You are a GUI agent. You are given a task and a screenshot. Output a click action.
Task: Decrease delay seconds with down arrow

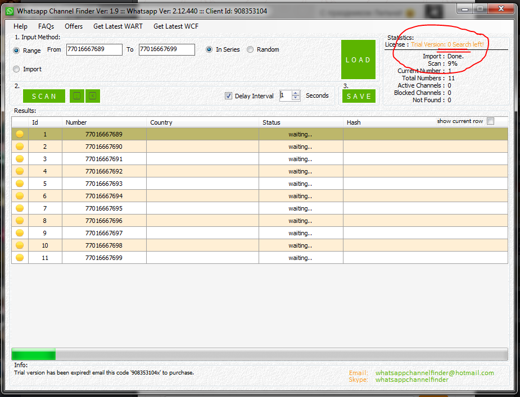[x=296, y=98]
